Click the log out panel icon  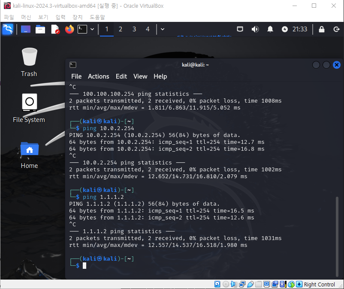coord(337,29)
